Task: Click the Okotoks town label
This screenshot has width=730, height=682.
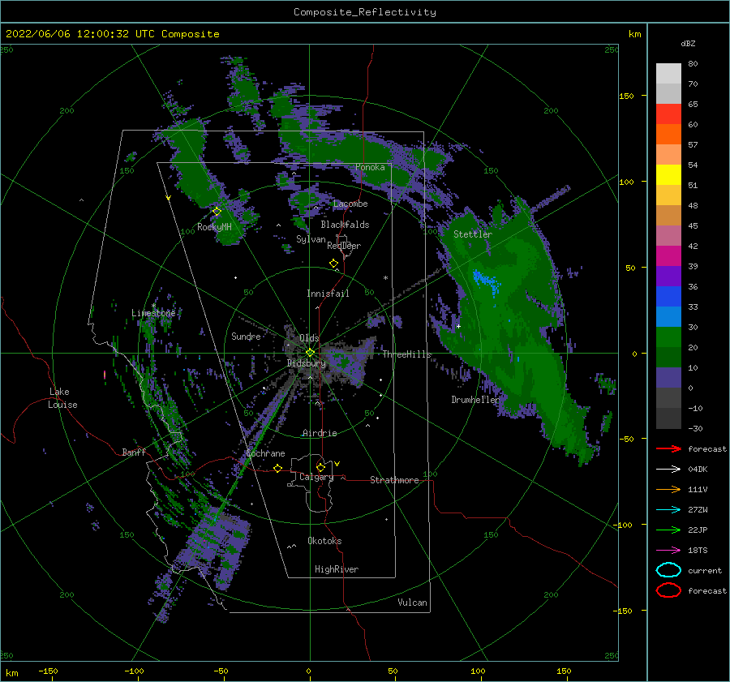Action: click(x=324, y=541)
